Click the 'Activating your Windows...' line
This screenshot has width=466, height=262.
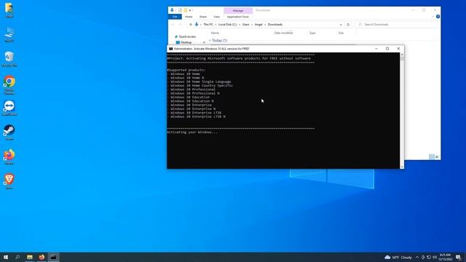click(x=192, y=132)
